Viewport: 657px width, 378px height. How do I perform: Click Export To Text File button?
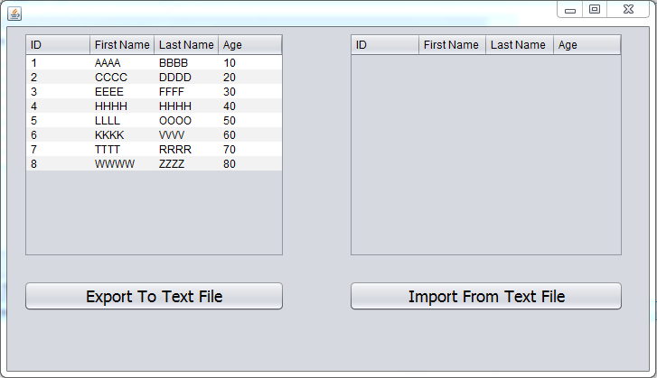point(154,296)
